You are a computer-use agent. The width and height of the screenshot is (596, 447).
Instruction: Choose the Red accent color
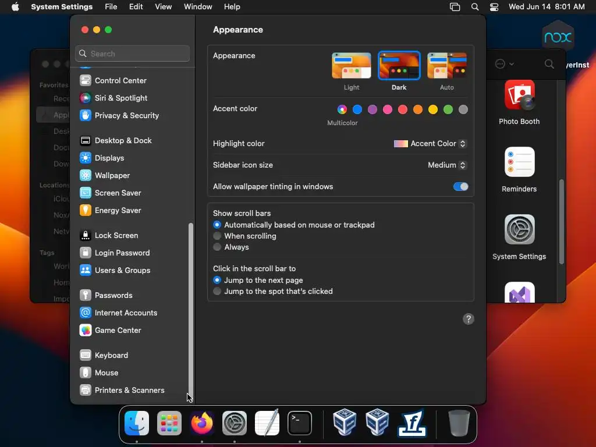[x=403, y=109]
